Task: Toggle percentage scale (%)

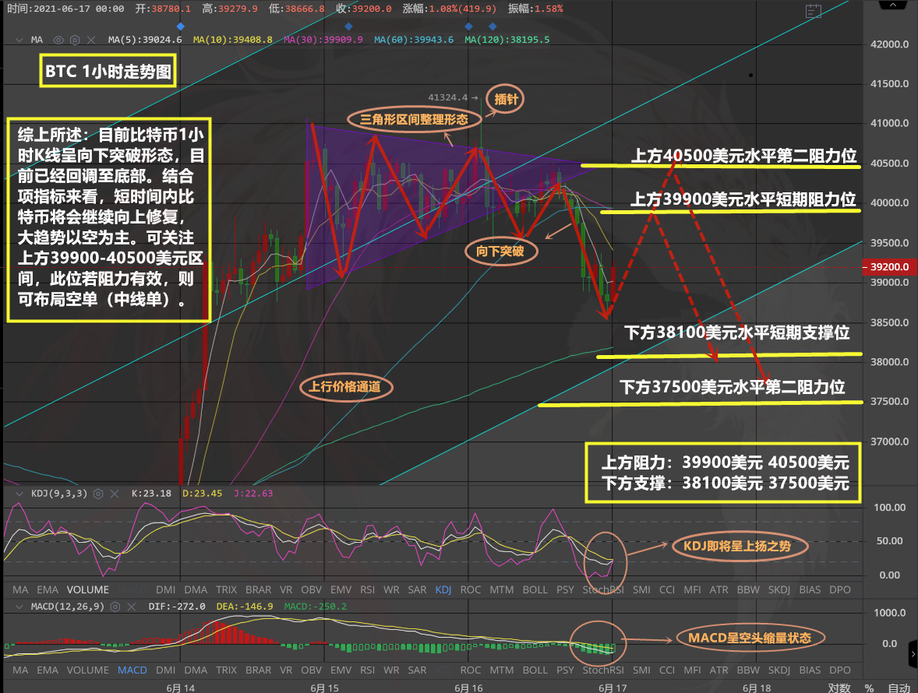Action: 869,688
